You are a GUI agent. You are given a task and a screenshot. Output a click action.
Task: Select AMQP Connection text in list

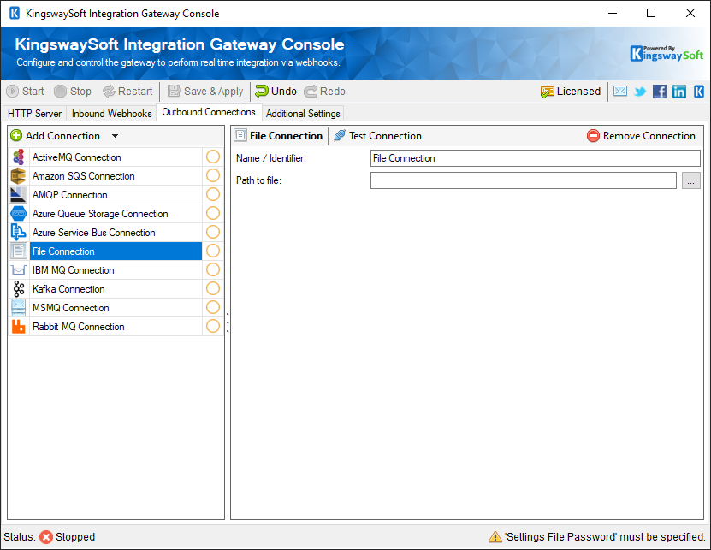pos(70,195)
